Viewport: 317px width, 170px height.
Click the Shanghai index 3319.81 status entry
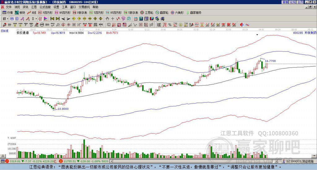(31, 161)
